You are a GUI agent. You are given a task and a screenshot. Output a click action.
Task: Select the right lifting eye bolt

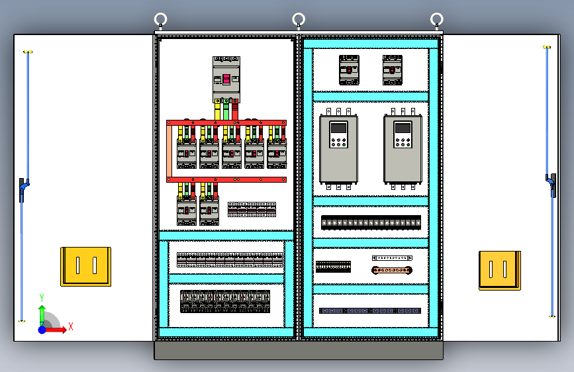tap(437, 19)
